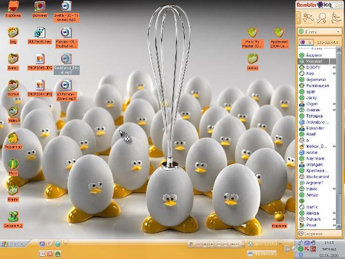Click the ICQ find-contact magnifier icon
The image size is (345, 259).
pos(321,18)
